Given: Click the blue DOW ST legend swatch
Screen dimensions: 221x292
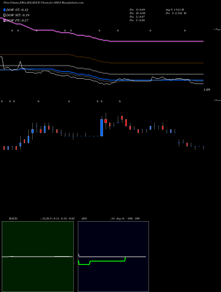Looking at the screenshot, I should click(x=4, y=10).
